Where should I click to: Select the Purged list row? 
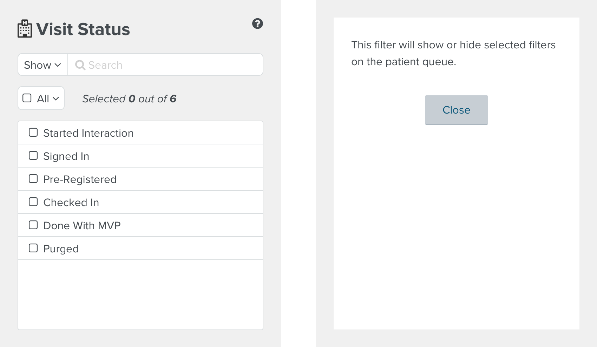pos(140,249)
